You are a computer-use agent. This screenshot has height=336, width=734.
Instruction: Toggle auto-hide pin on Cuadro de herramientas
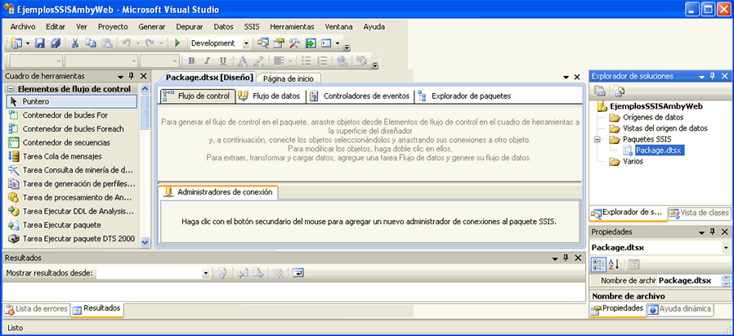[132, 76]
